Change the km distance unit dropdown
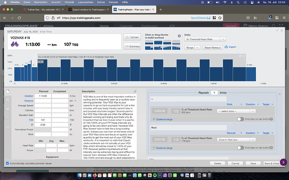The height and width of the screenshot is (180, 289). point(73,101)
